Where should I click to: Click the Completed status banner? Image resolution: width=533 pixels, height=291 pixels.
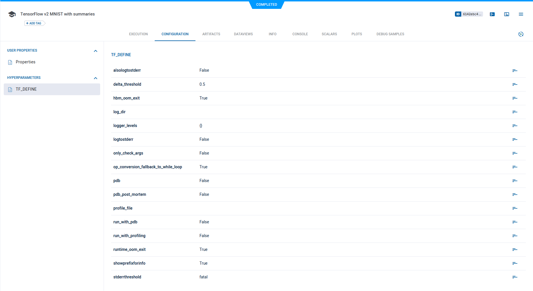pyautogui.click(x=266, y=5)
